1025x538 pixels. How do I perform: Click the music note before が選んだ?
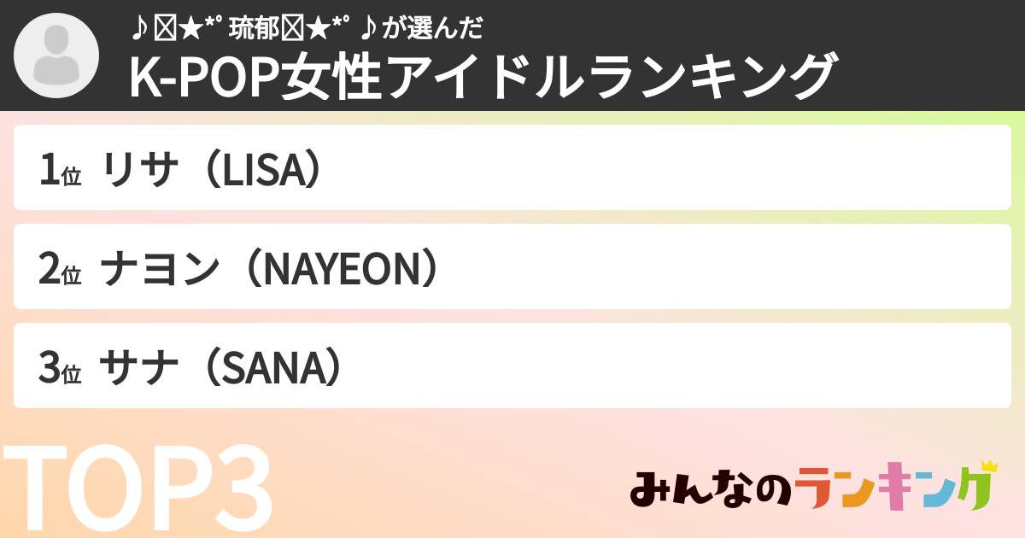[x=371, y=29]
